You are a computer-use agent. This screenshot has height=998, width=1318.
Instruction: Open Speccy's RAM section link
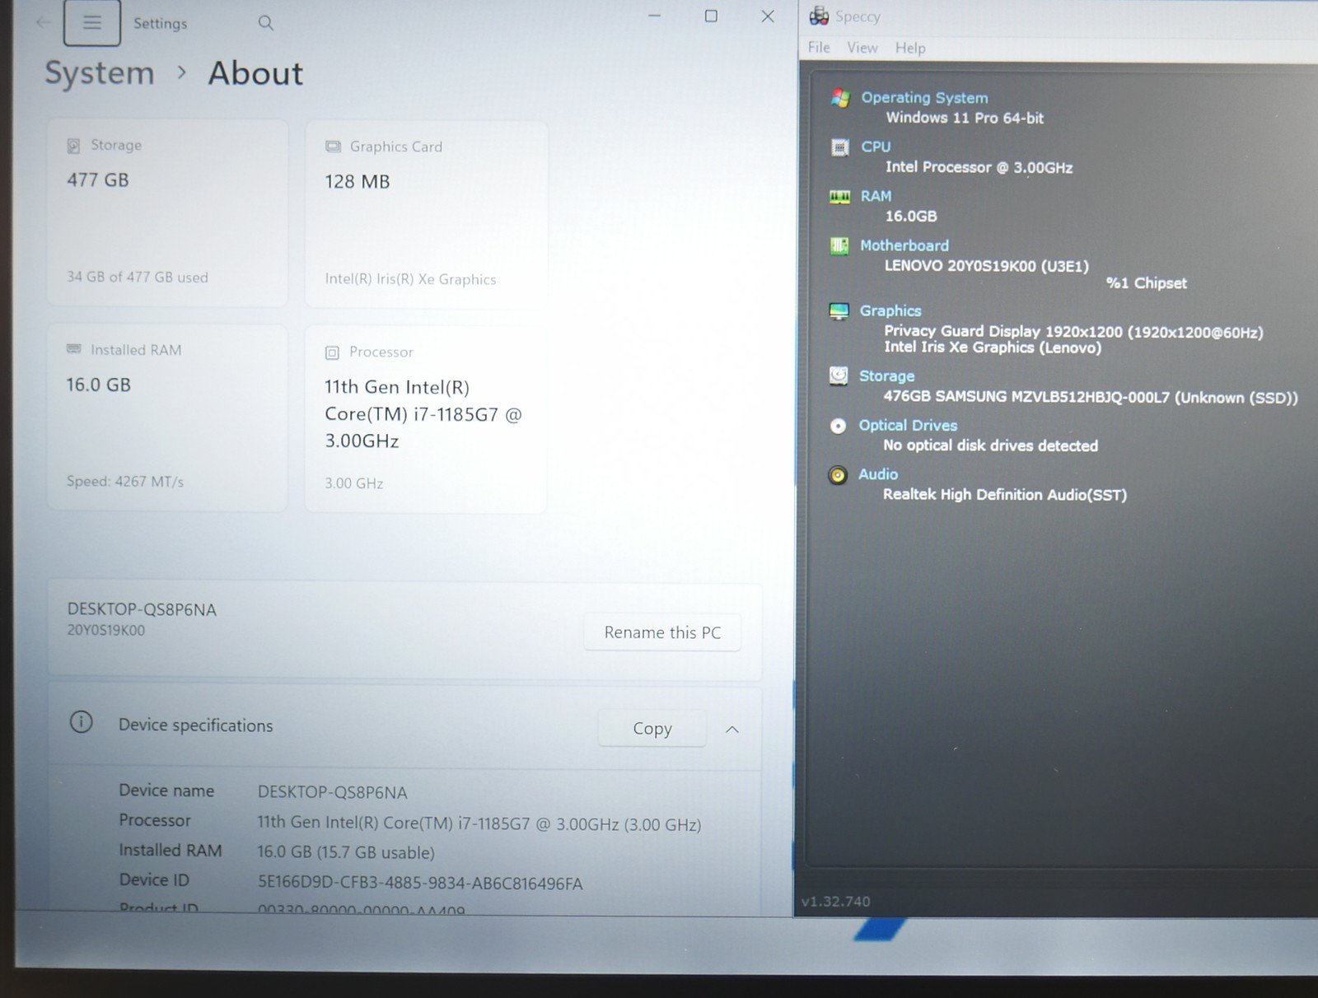(876, 196)
